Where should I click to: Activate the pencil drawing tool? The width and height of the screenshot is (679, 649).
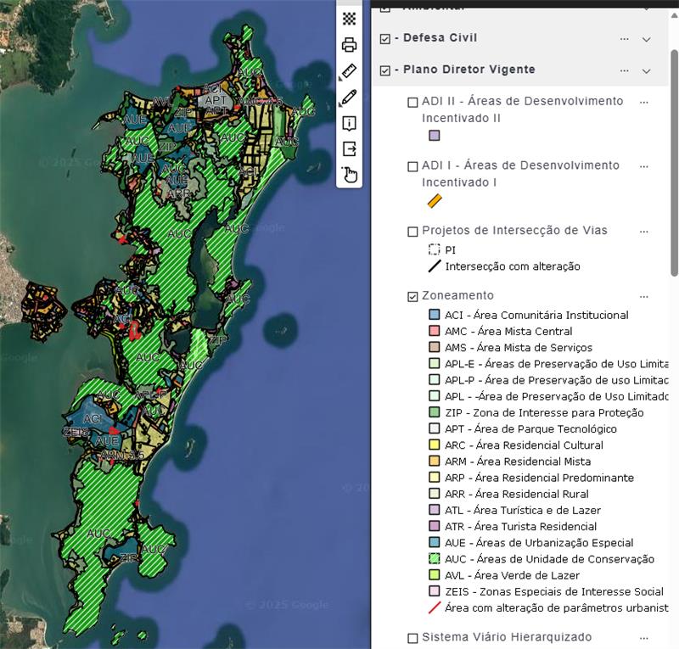coord(349,98)
